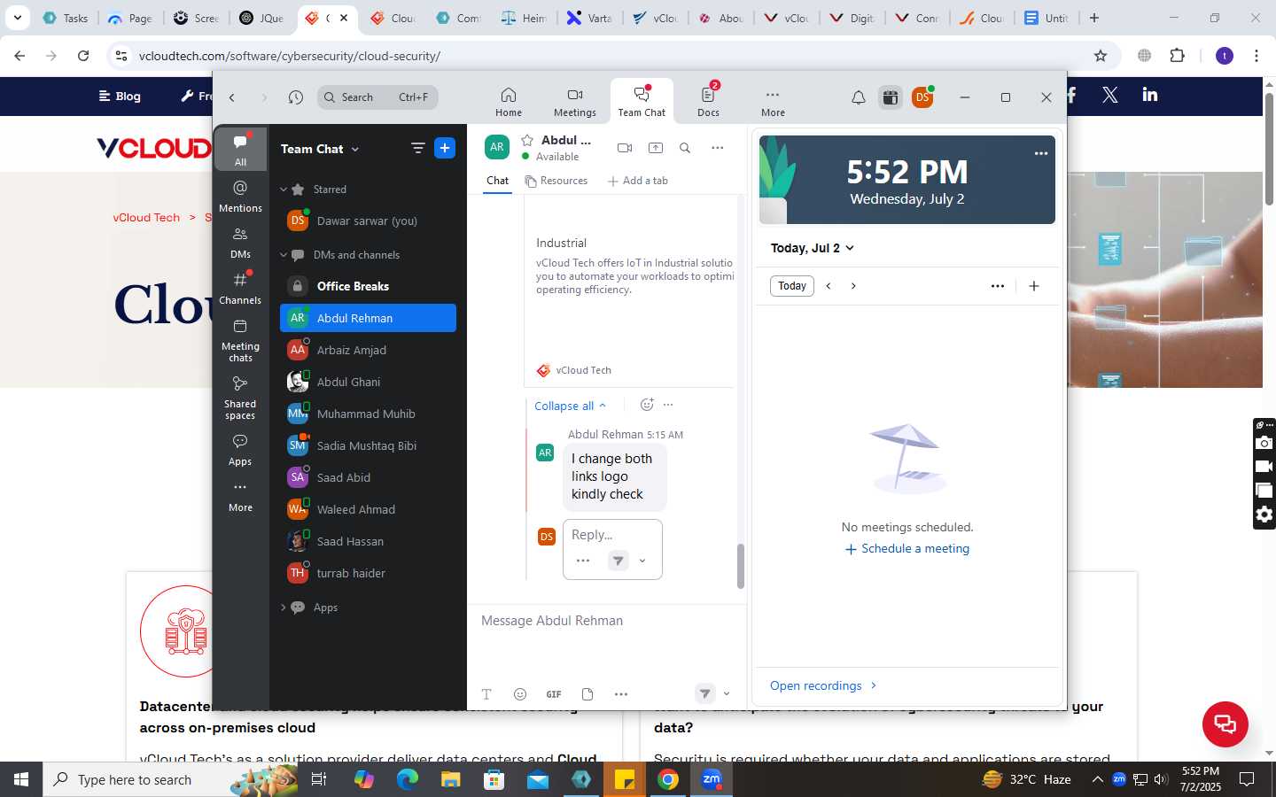1276x797 pixels.
Task: Add a calendar event with the plus icon
Action: 1033,286
